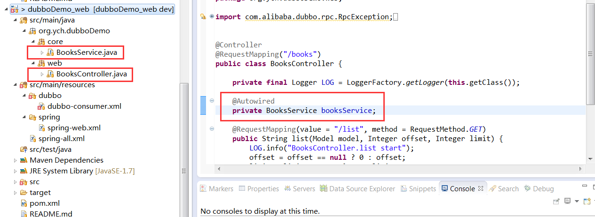Expand the BooksController.java node
595x217 pixels.
pyautogui.click(x=42, y=74)
